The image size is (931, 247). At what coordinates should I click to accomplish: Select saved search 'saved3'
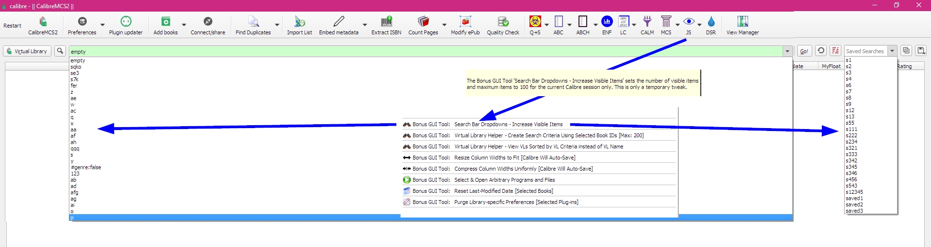point(871,211)
